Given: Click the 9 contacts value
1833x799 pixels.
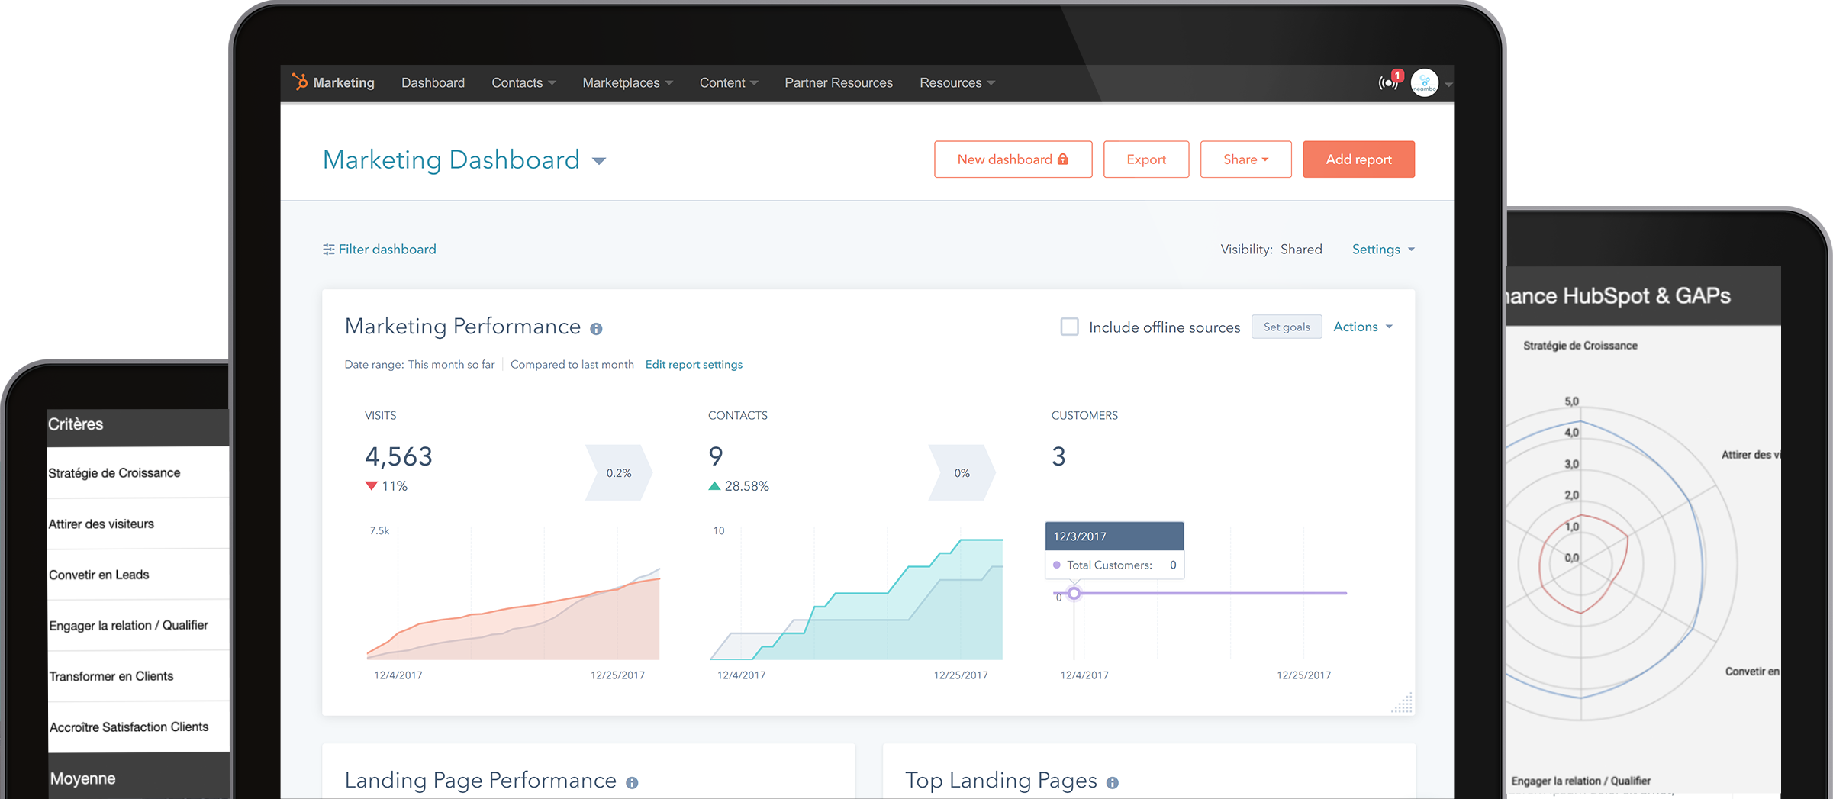Looking at the screenshot, I should point(716,456).
